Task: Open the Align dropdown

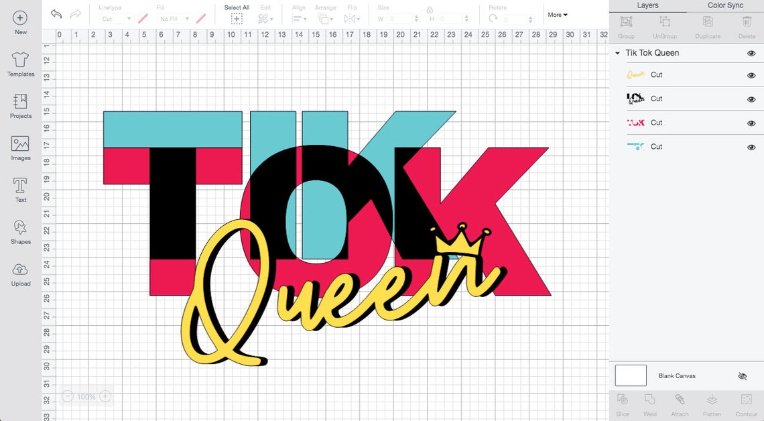Action: point(299,19)
